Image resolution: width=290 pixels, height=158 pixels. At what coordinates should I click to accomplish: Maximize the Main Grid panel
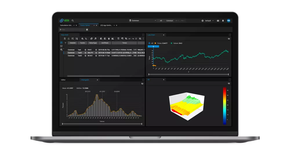143,35
